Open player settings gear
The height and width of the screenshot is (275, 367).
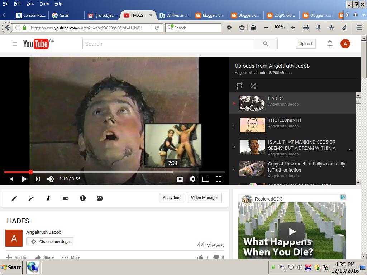[x=192, y=179]
